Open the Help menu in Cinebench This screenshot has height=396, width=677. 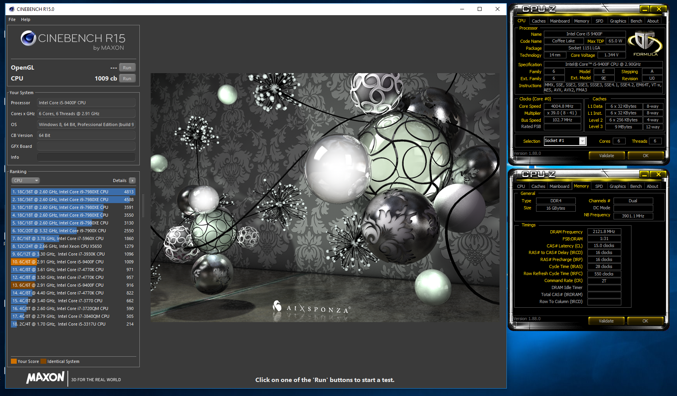click(x=26, y=19)
